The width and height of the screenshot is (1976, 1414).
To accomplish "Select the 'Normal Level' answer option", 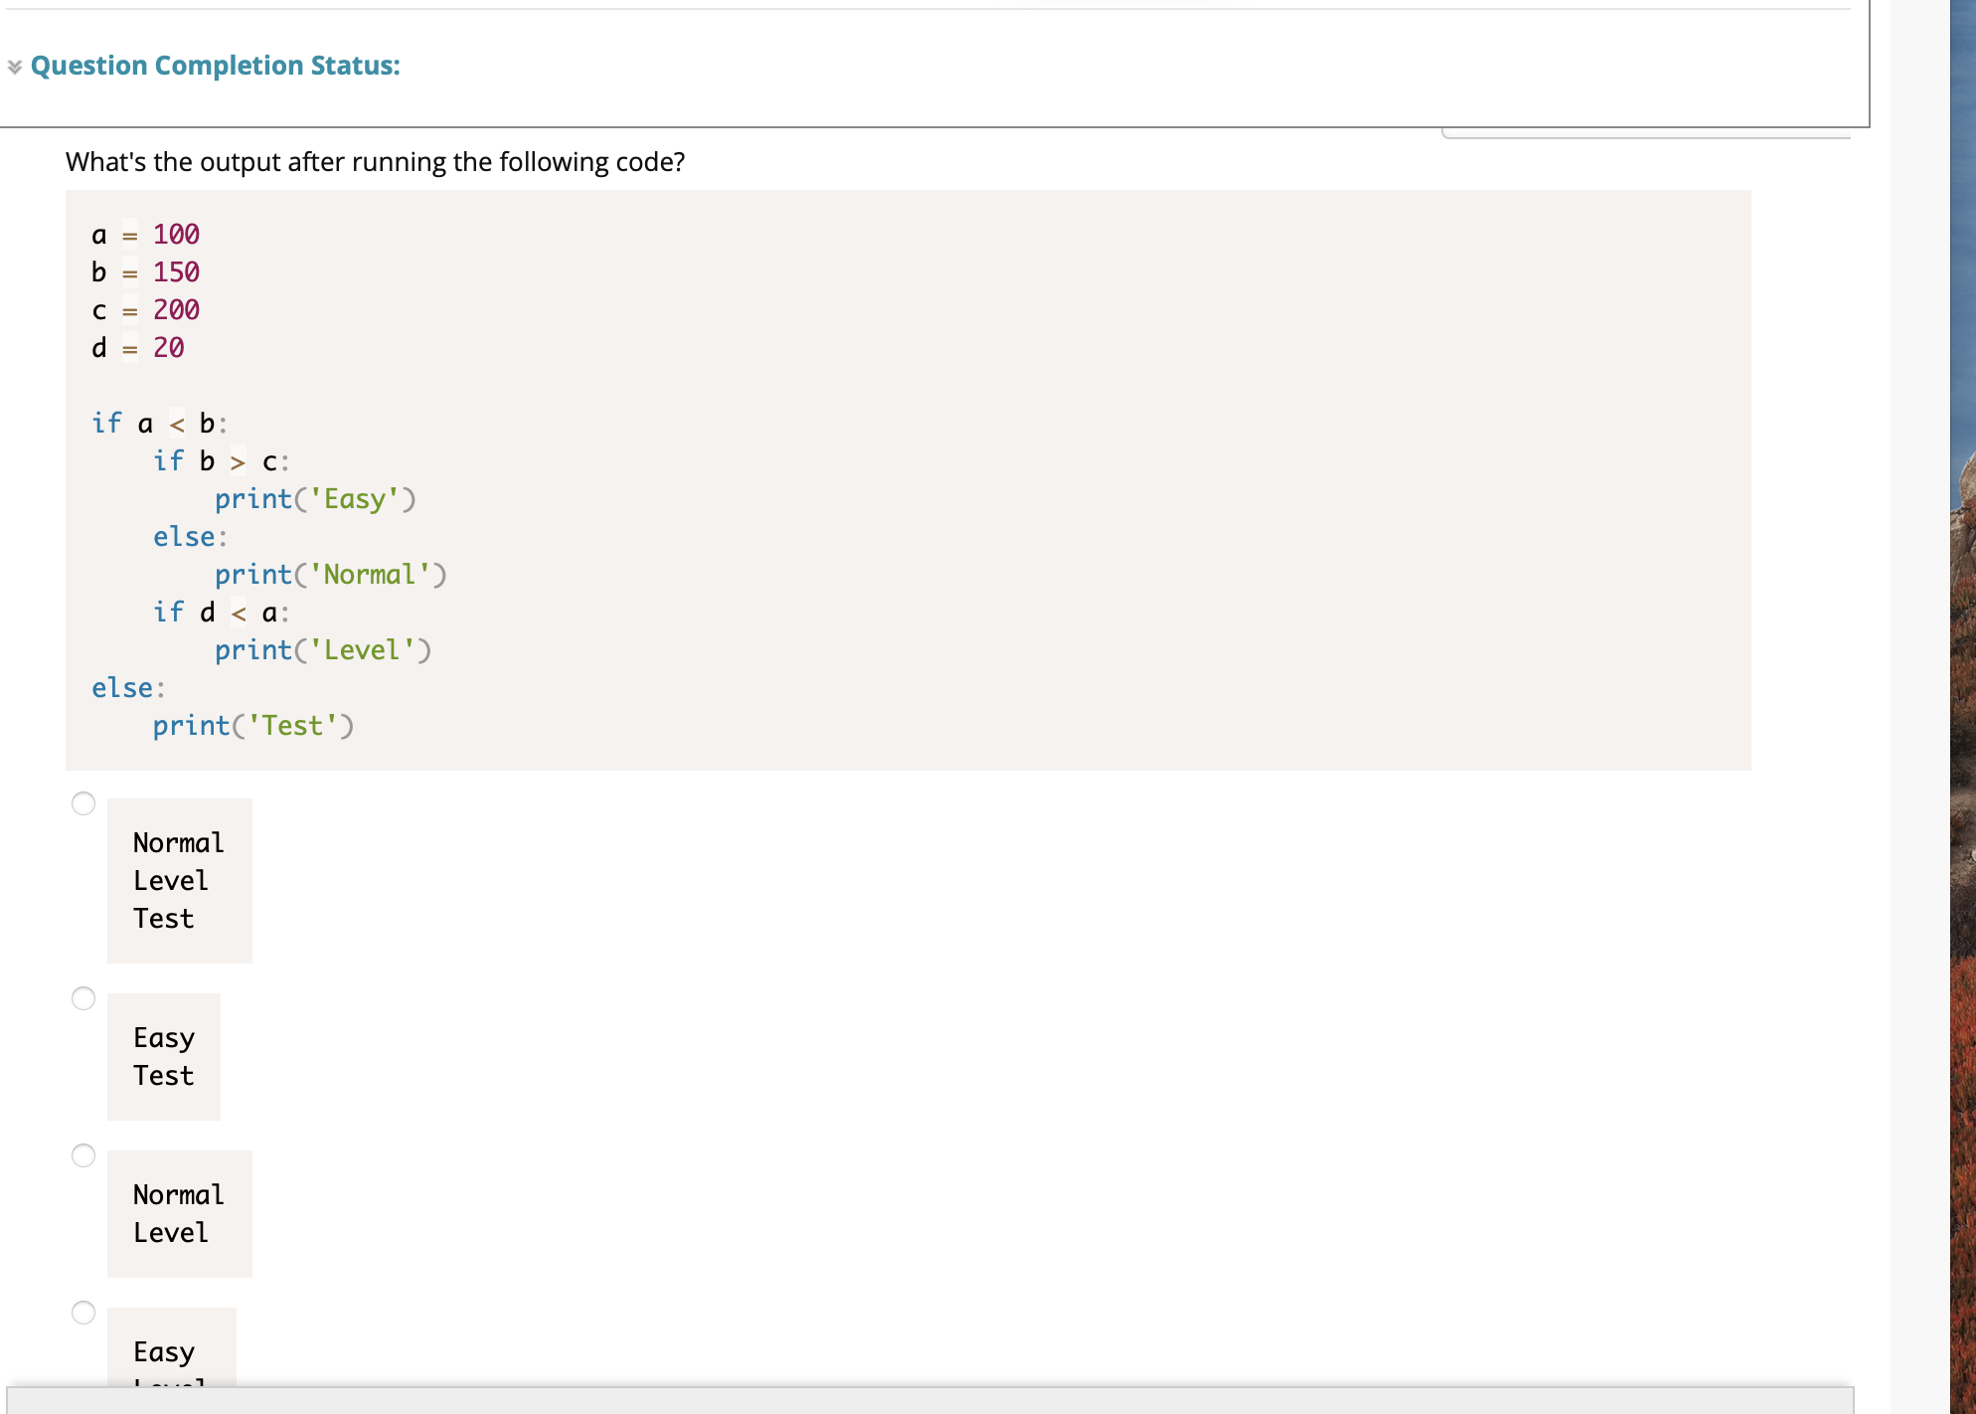I will [84, 1155].
